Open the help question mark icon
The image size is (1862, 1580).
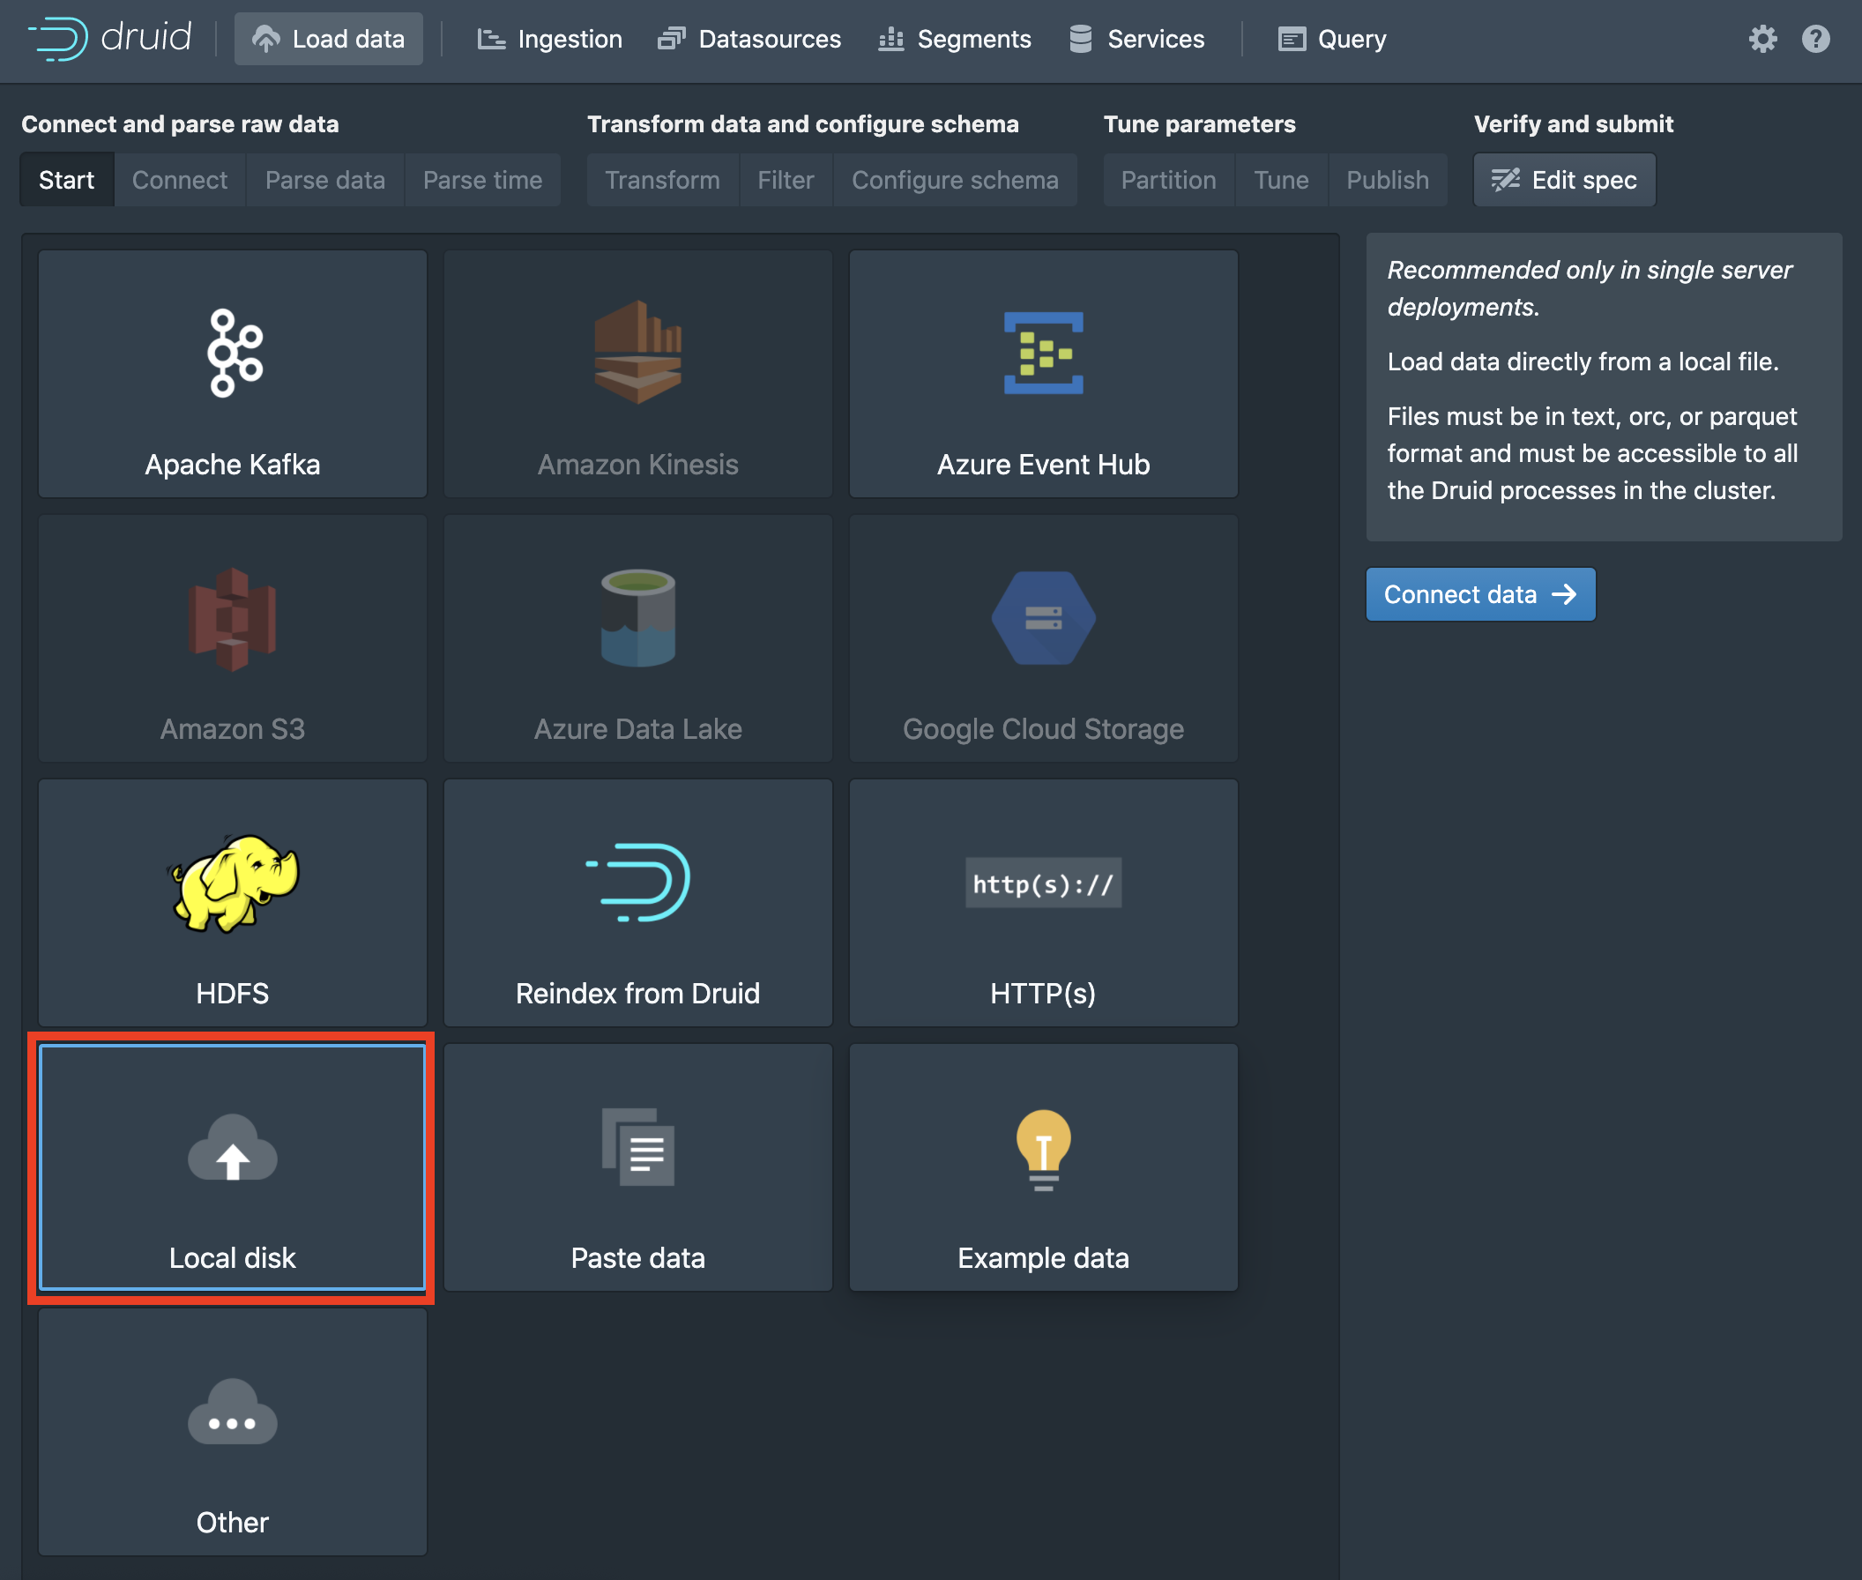tap(1815, 40)
